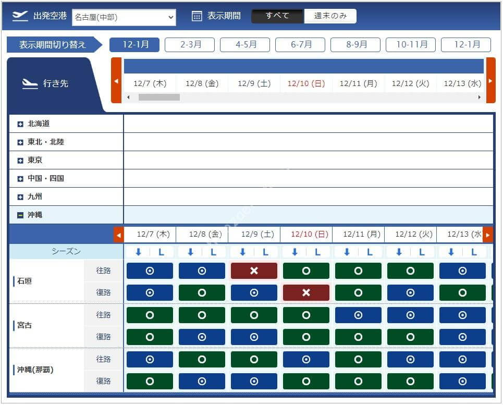
Task: Expand the 九州 region row
Action: (20, 197)
